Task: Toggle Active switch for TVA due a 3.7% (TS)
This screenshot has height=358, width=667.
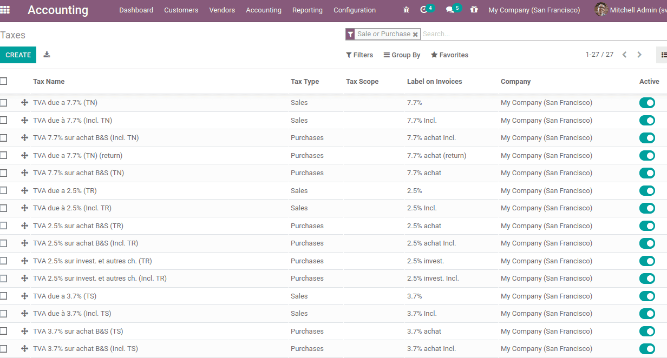Action: coord(647,296)
